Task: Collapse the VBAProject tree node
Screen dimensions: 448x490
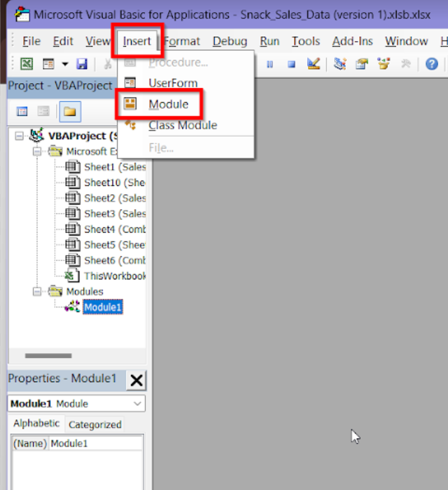Action: coord(19,136)
